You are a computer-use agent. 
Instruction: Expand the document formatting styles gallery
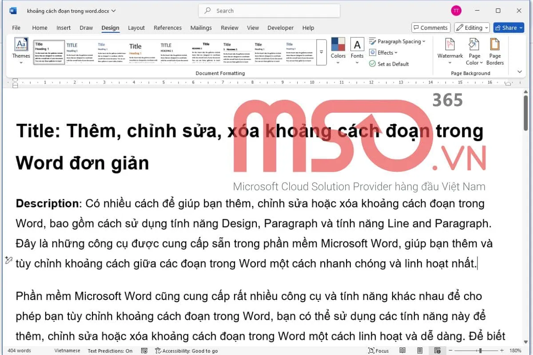[x=322, y=52]
